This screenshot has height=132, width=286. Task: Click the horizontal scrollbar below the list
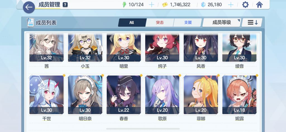[143, 129]
